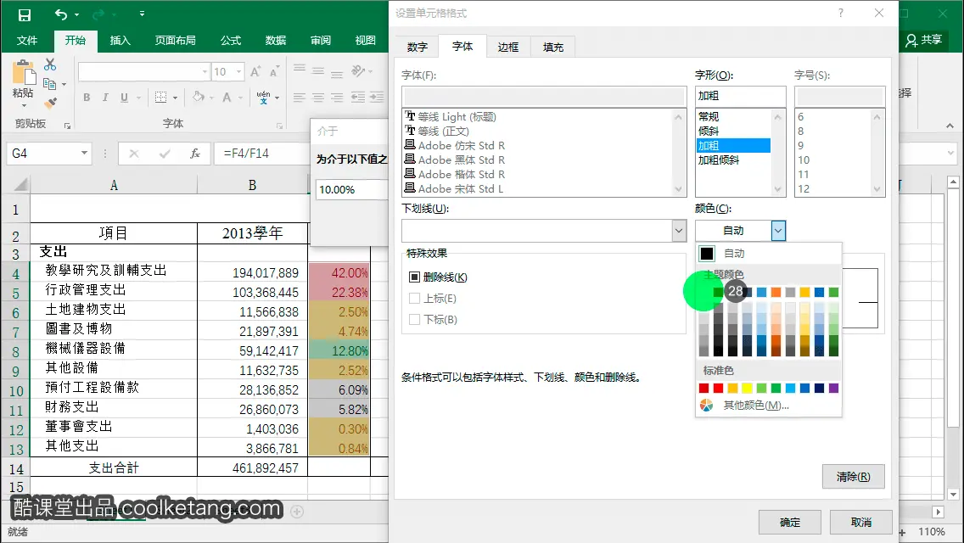964x543 pixels.
Task: Pick the standard purple color swatch
Action: (x=833, y=388)
